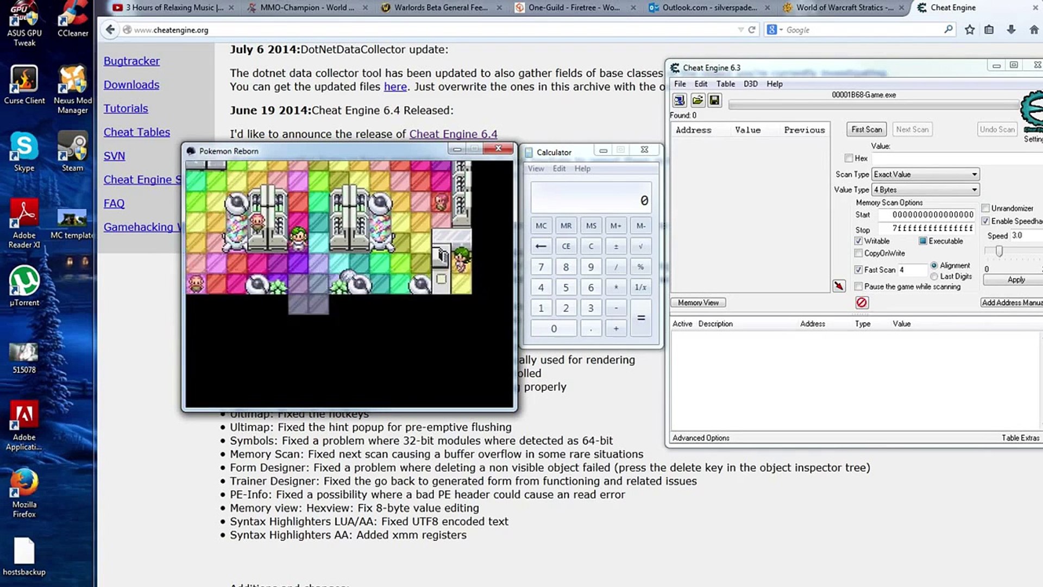Open the Table menu in Cheat Engine

click(x=725, y=84)
